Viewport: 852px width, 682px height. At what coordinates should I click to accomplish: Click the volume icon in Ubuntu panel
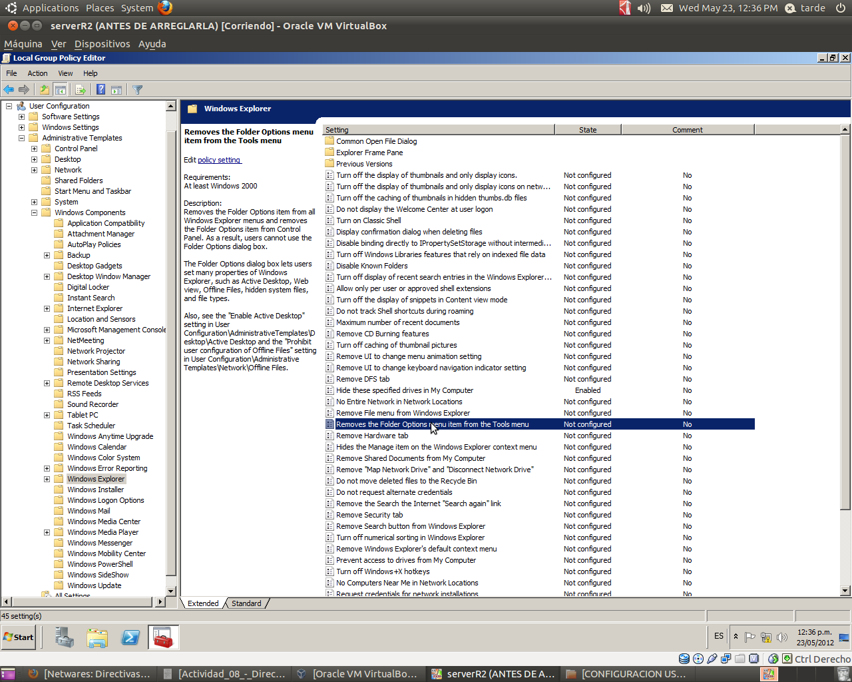pos(644,8)
